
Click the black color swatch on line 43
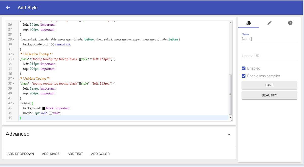[x=44, y=108]
